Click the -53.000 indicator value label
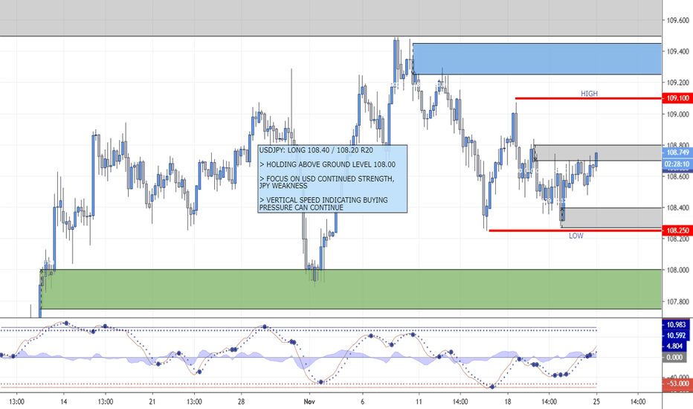693x409 pixels. 676,384
